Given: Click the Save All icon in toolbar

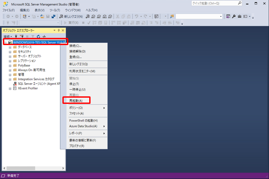Looking at the screenshot, I should (54, 16).
